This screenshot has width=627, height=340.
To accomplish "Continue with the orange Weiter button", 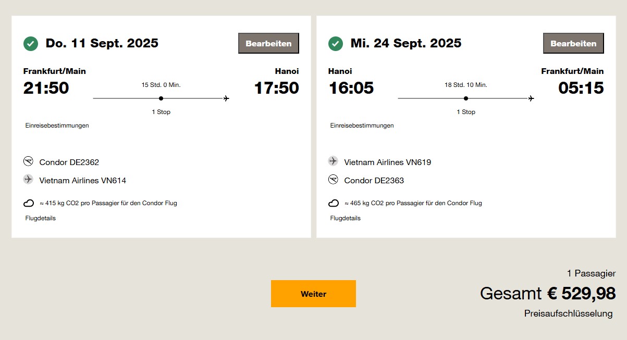I will tap(313, 294).
